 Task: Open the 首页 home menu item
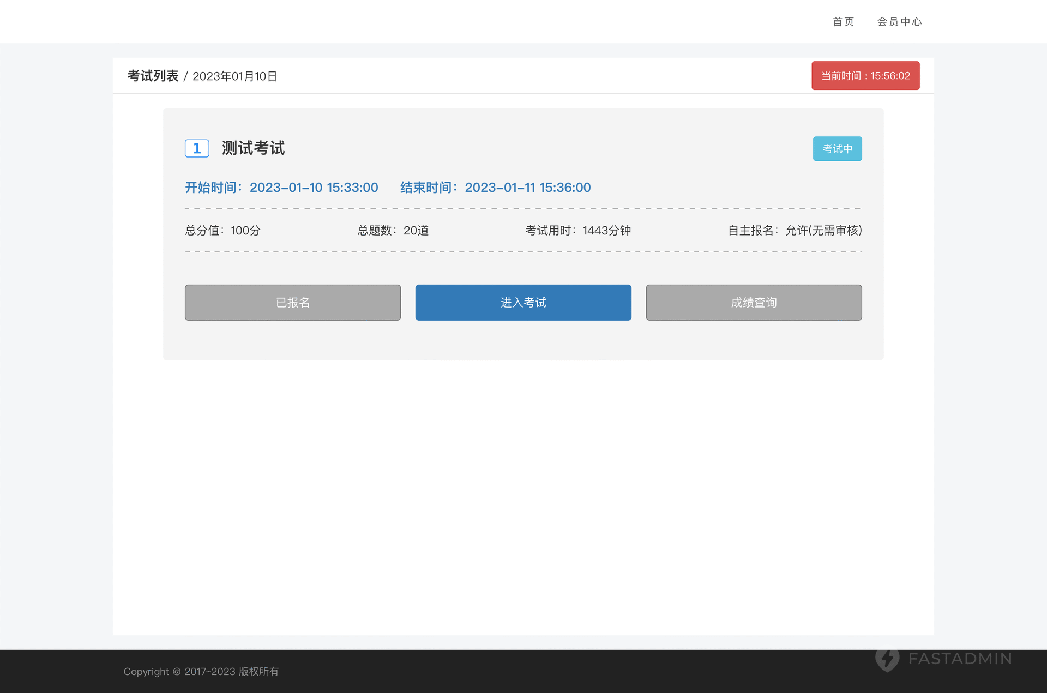point(843,22)
